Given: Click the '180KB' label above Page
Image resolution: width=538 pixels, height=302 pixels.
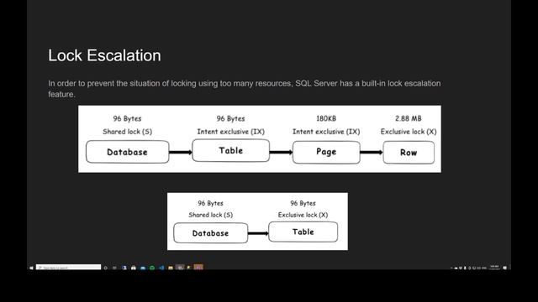Looking at the screenshot, I should point(326,118).
